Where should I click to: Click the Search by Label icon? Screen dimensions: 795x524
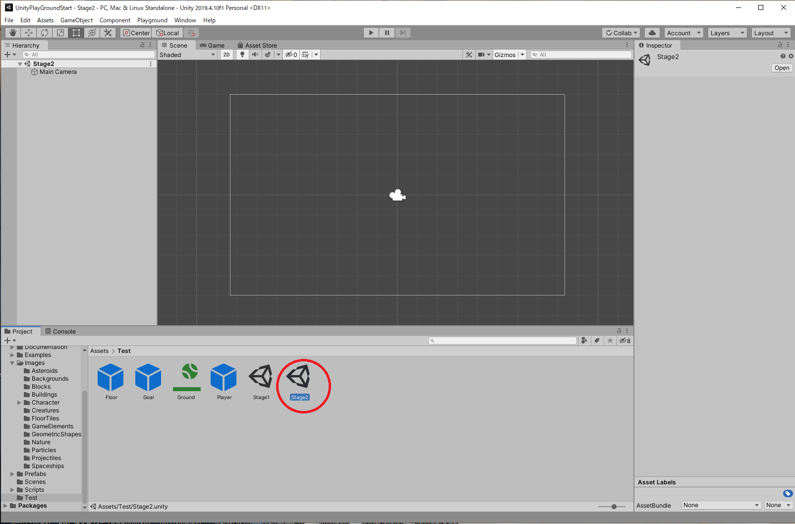coord(597,341)
